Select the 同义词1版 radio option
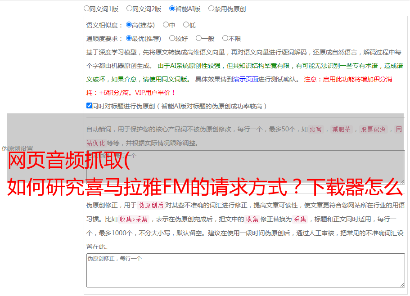The height and width of the screenshot is (296, 410). [x=86, y=9]
